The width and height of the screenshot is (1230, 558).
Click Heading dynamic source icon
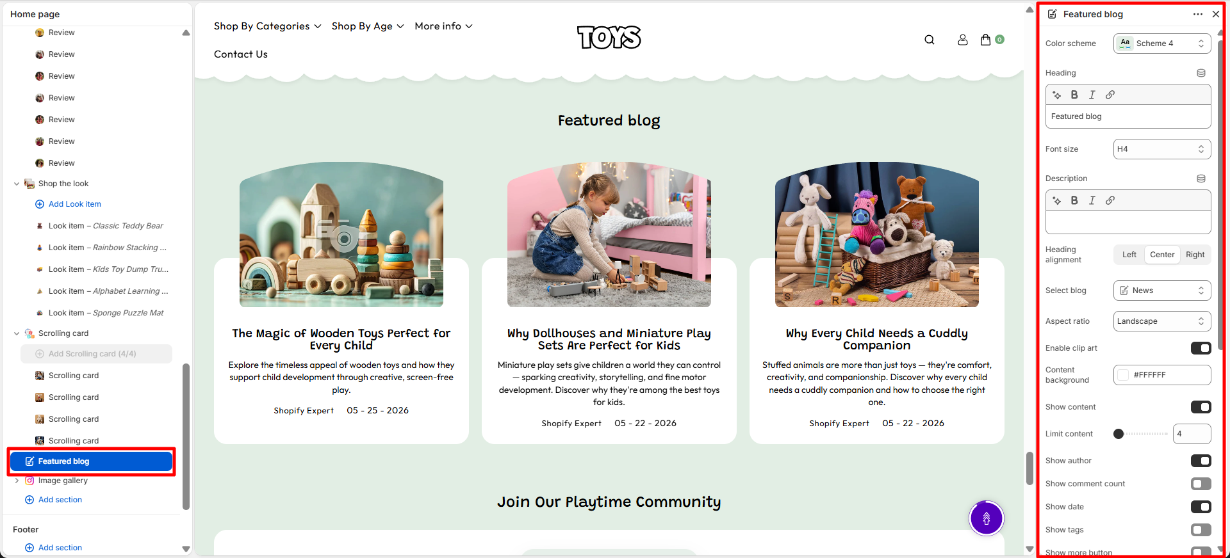point(1201,73)
